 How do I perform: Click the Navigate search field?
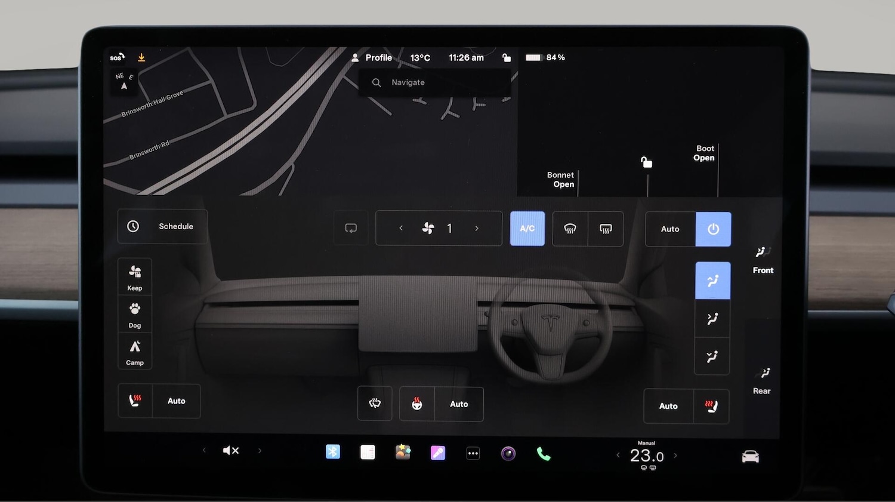[434, 82]
